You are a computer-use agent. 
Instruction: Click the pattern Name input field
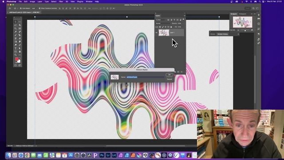click(145, 77)
